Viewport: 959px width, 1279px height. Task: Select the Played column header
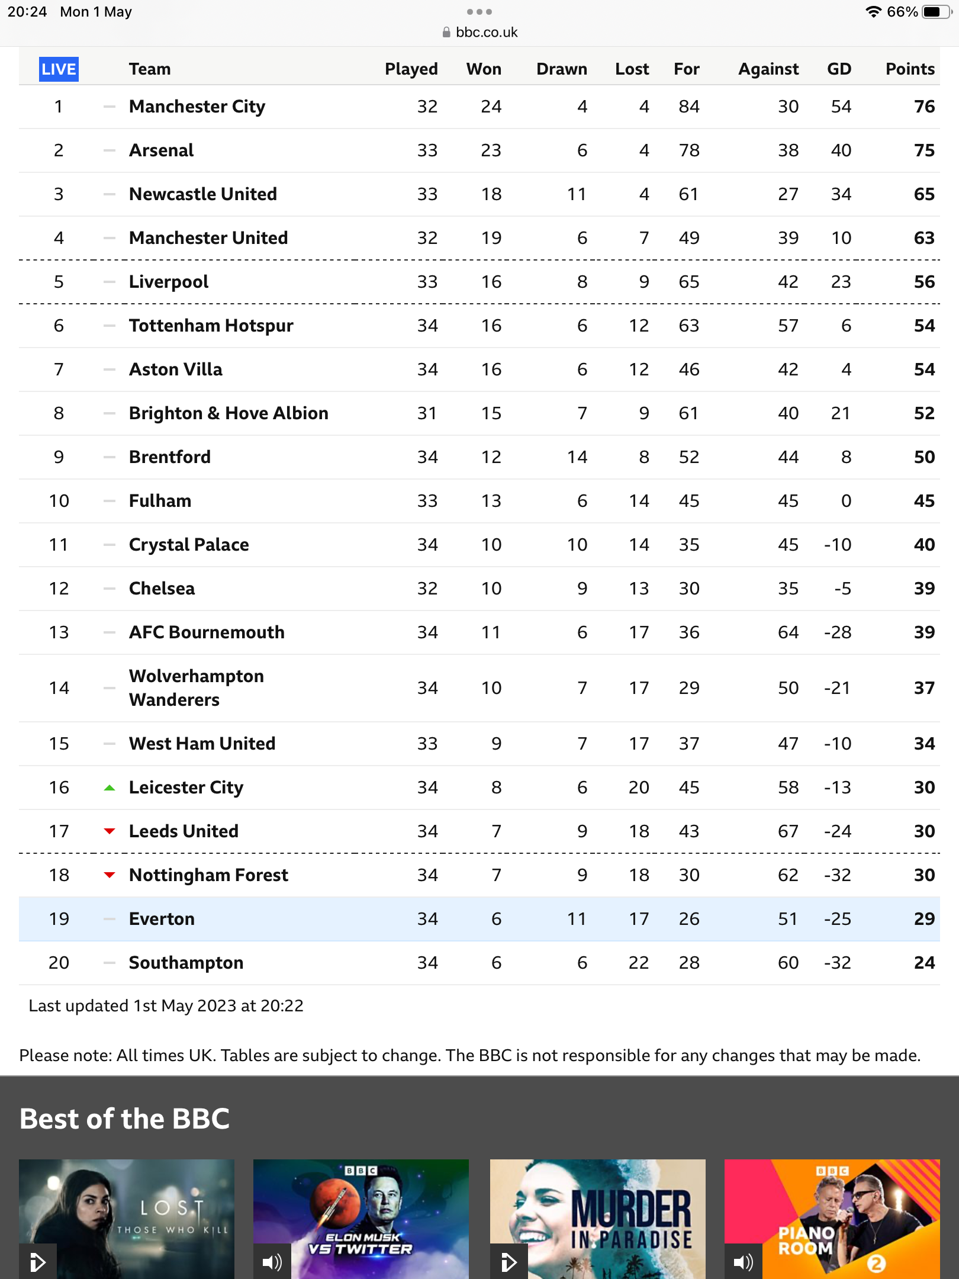point(411,69)
